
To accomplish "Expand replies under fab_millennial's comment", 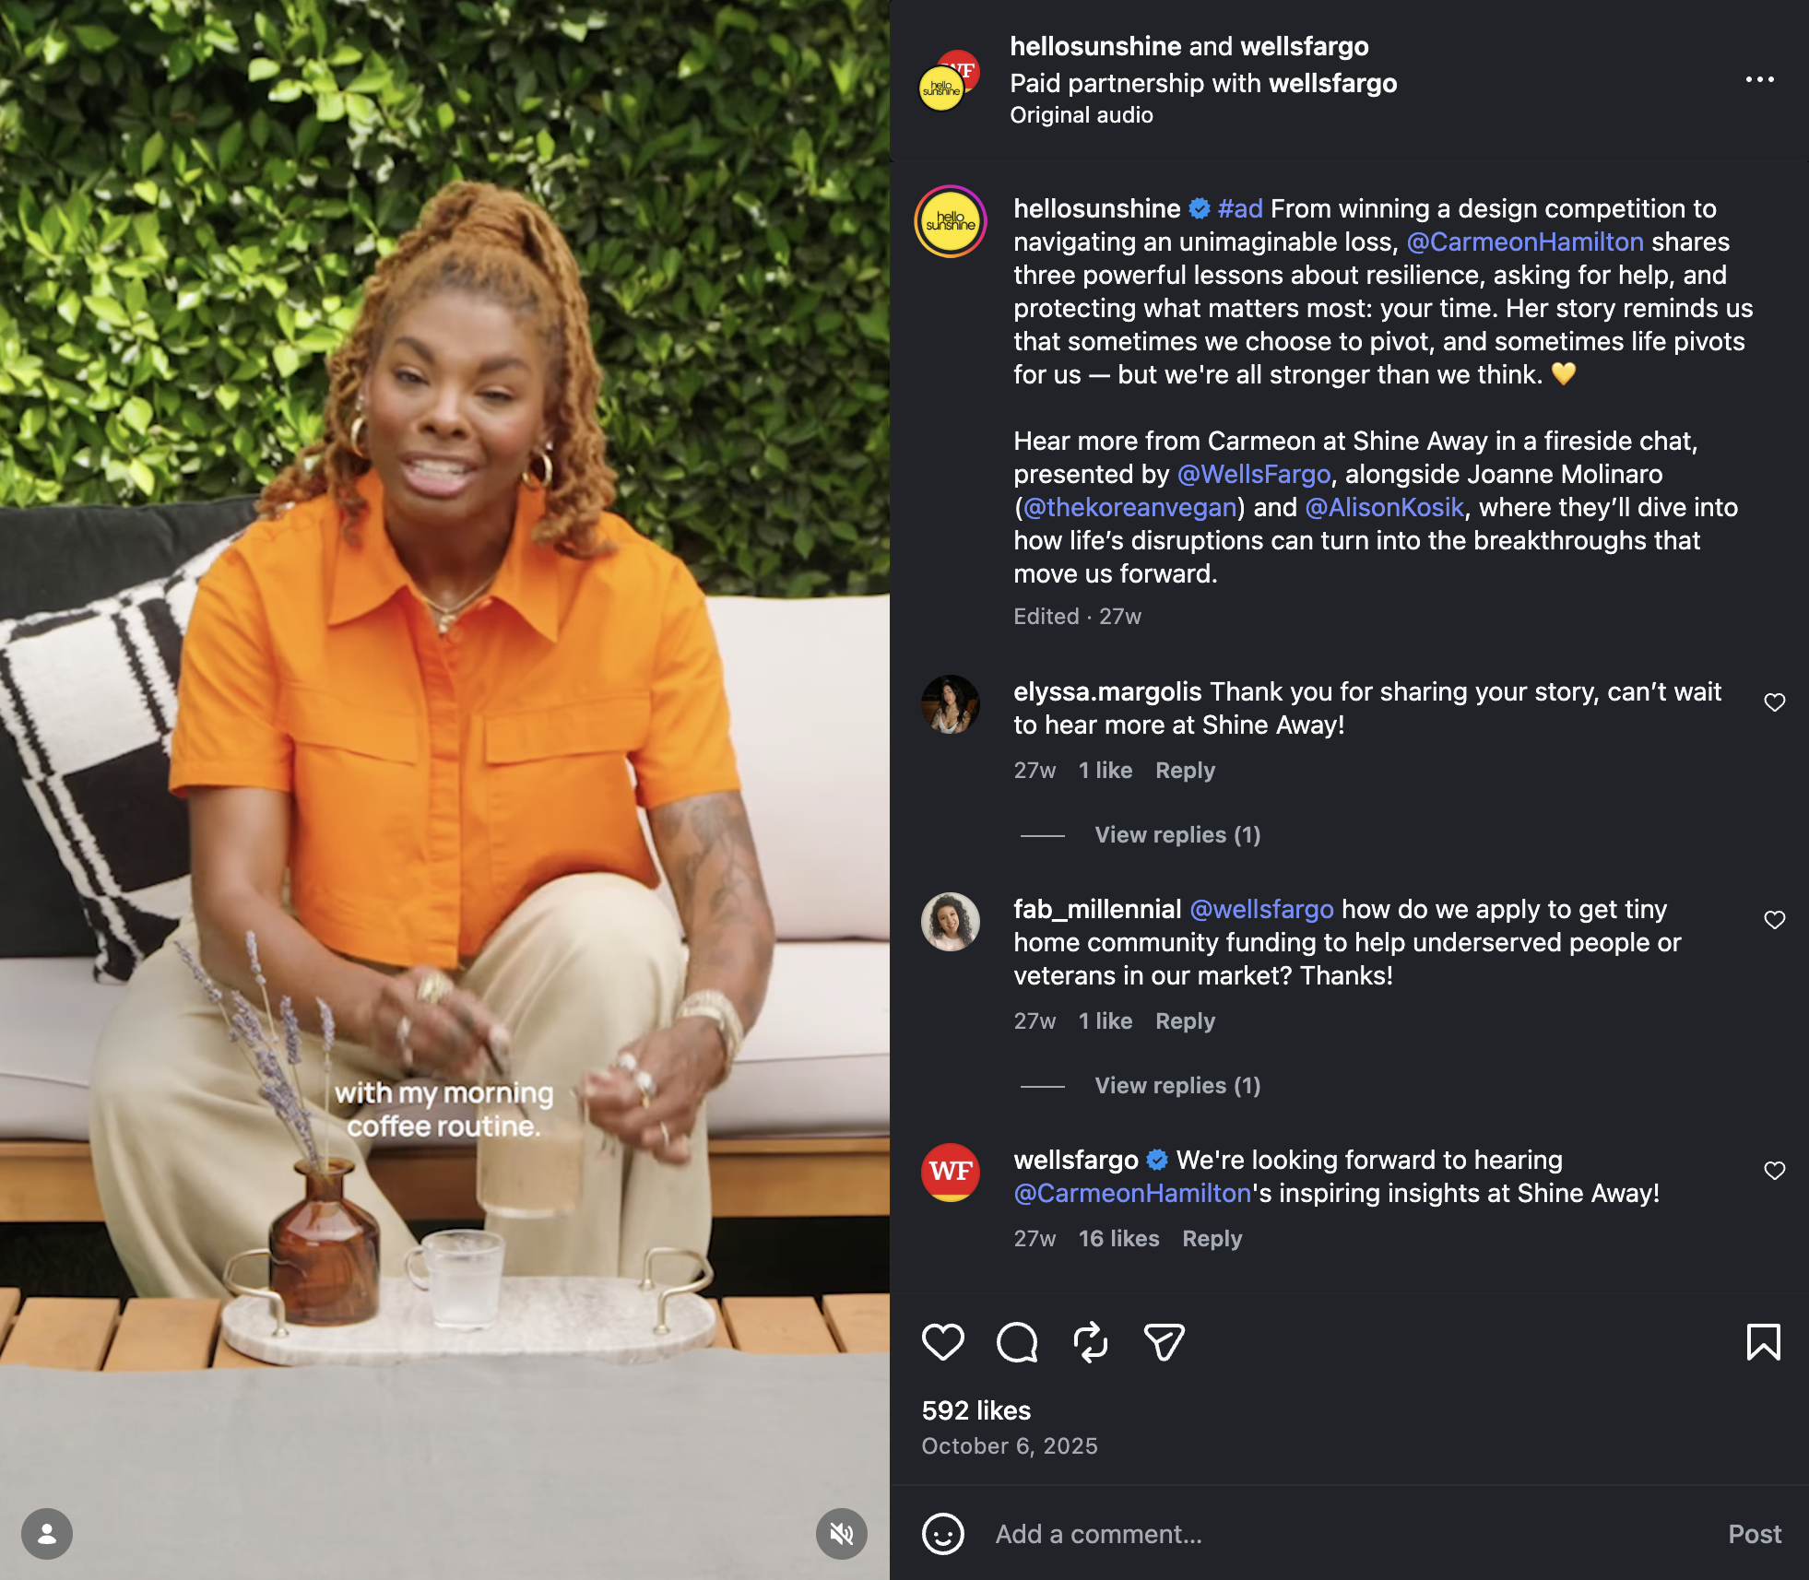I will click(x=1177, y=1085).
